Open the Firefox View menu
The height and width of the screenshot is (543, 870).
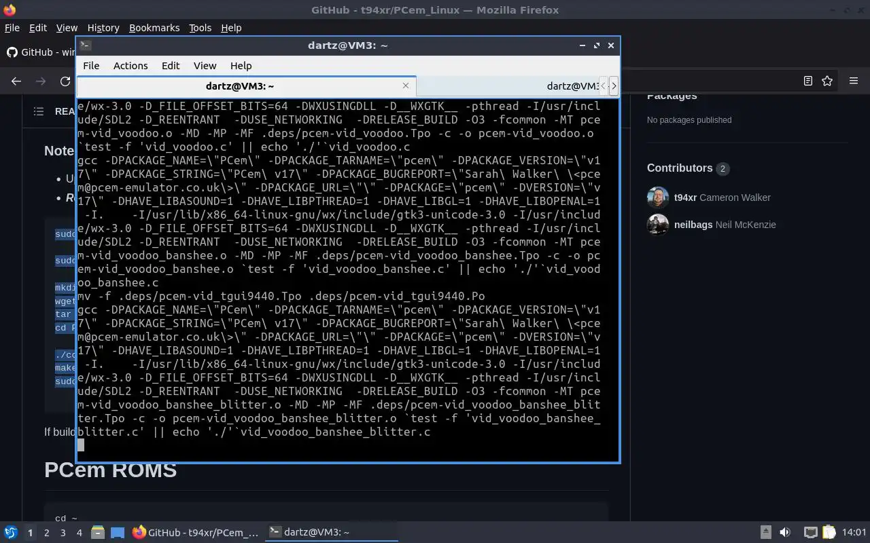point(67,28)
